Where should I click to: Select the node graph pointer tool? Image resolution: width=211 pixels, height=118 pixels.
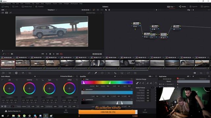click(x=106, y=10)
